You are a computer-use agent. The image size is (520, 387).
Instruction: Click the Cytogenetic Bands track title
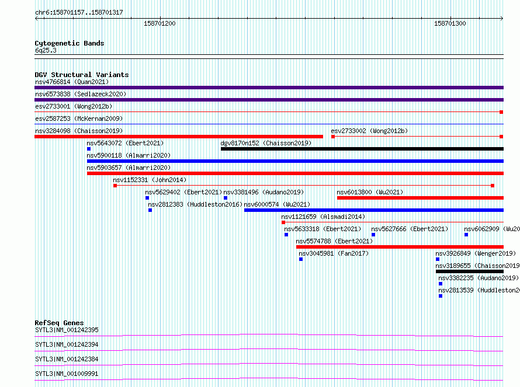[x=70, y=43]
